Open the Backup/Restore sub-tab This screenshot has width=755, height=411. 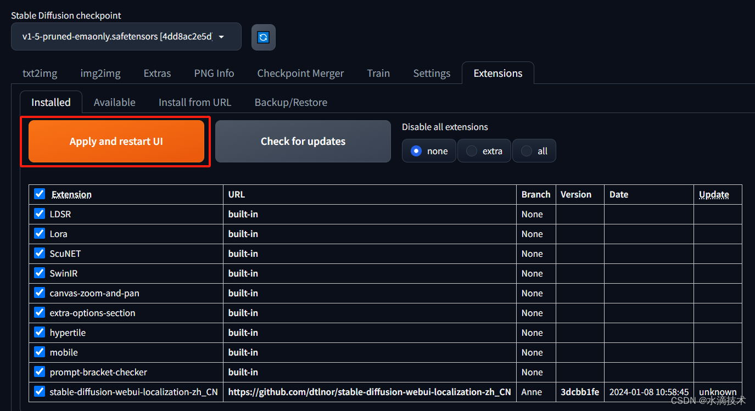pos(291,102)
